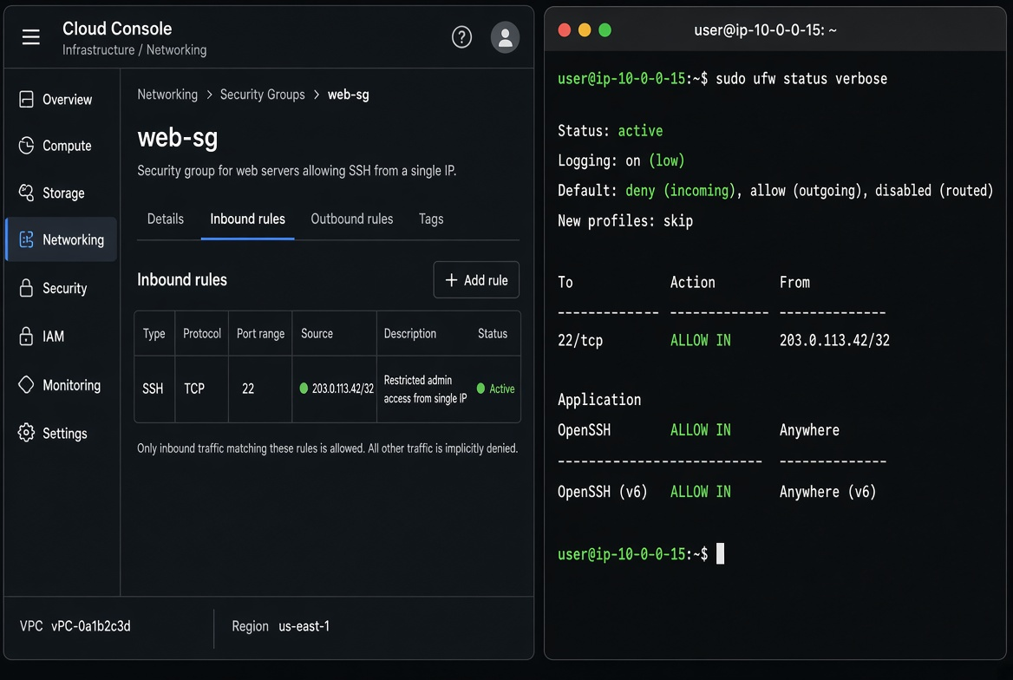Click the green Active status dot
The width and height of the screenshot is (1013, 680).
pyautogui.click(x=480, y=389)
